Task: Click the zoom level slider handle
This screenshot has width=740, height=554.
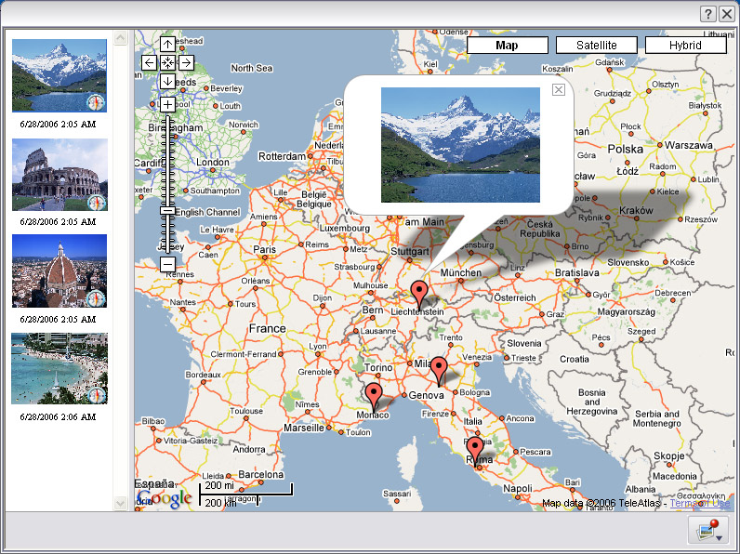Action: (x=167, y=210)
